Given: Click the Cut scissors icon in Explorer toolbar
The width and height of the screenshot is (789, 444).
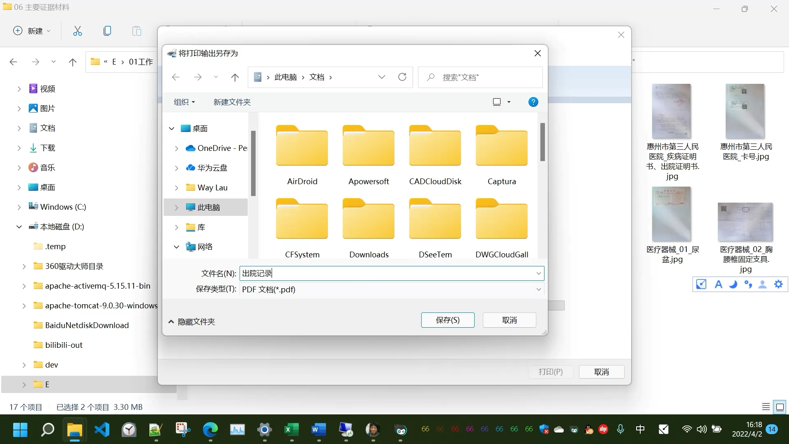Looking at the screenshot, I should coord(77,31).
